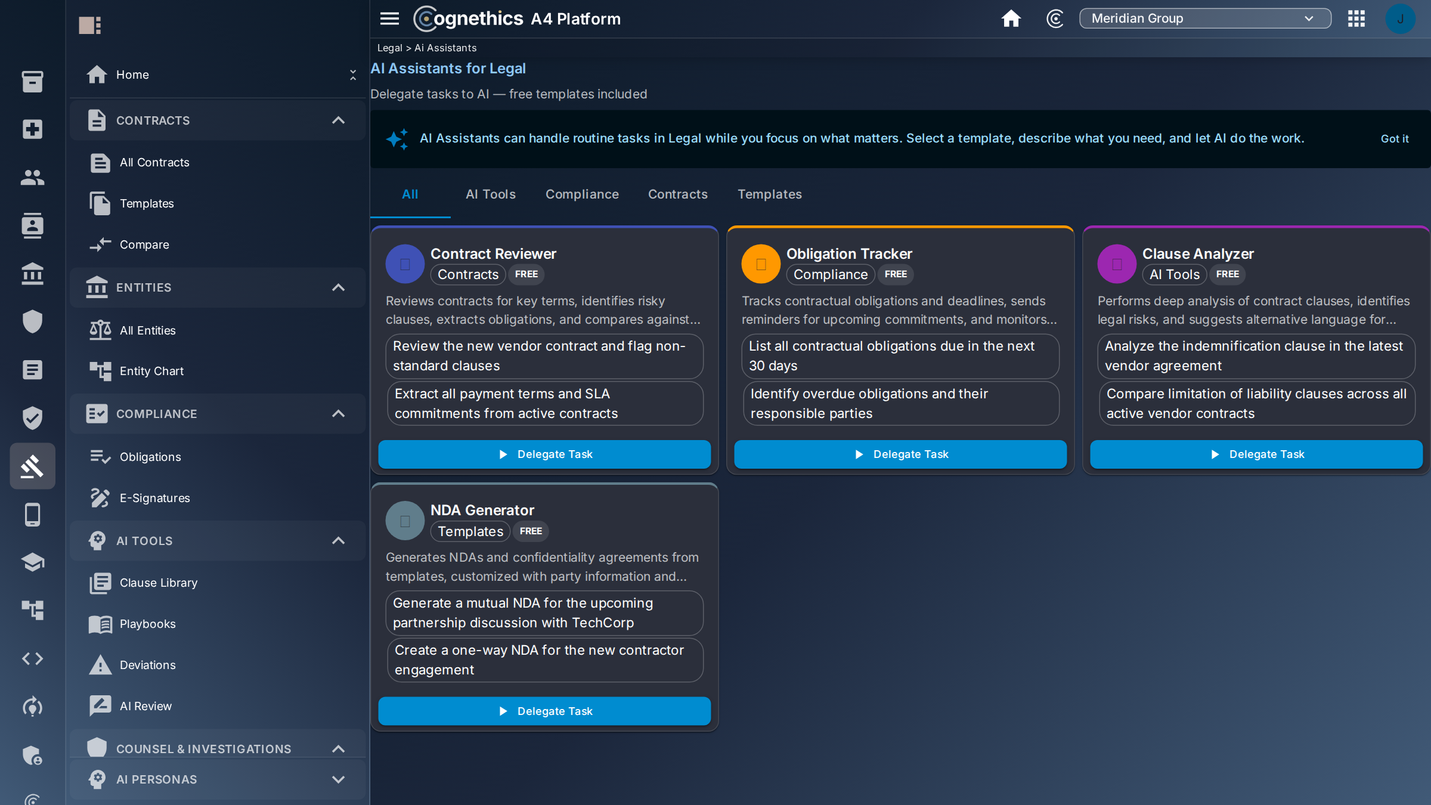Click the archive box icon in left rail
The image size is (1431, 805).
(x=32, y=81)
